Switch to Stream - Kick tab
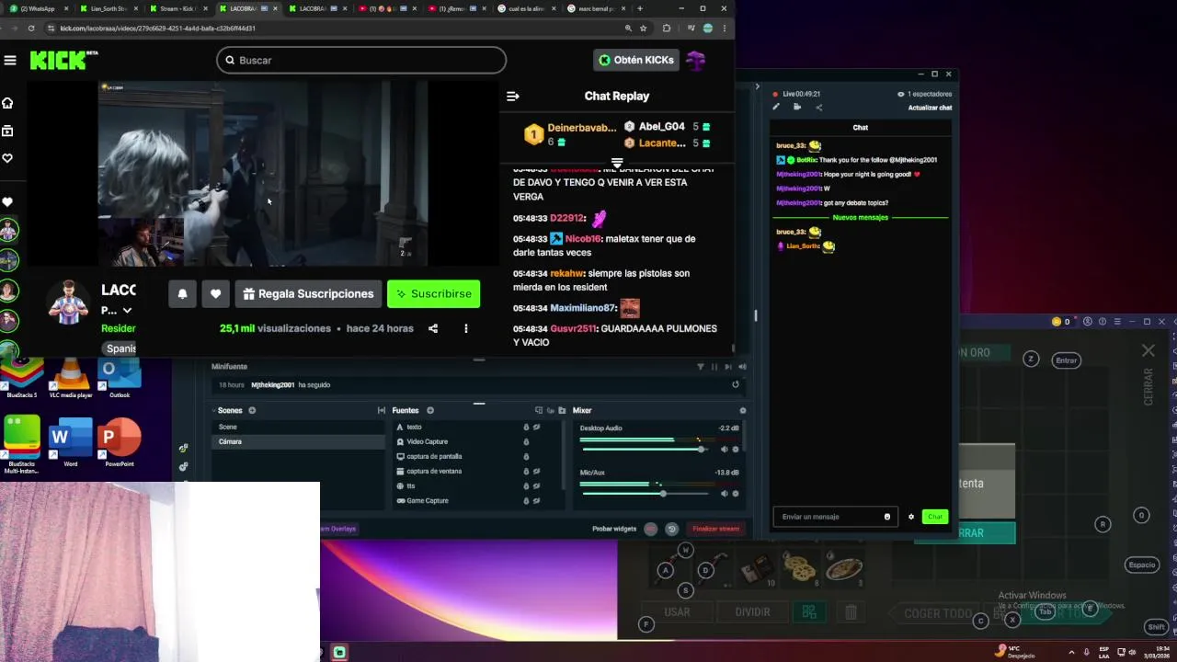 click(x=178, y=8)
